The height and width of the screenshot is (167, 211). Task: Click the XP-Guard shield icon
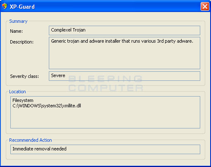point(5,6)
